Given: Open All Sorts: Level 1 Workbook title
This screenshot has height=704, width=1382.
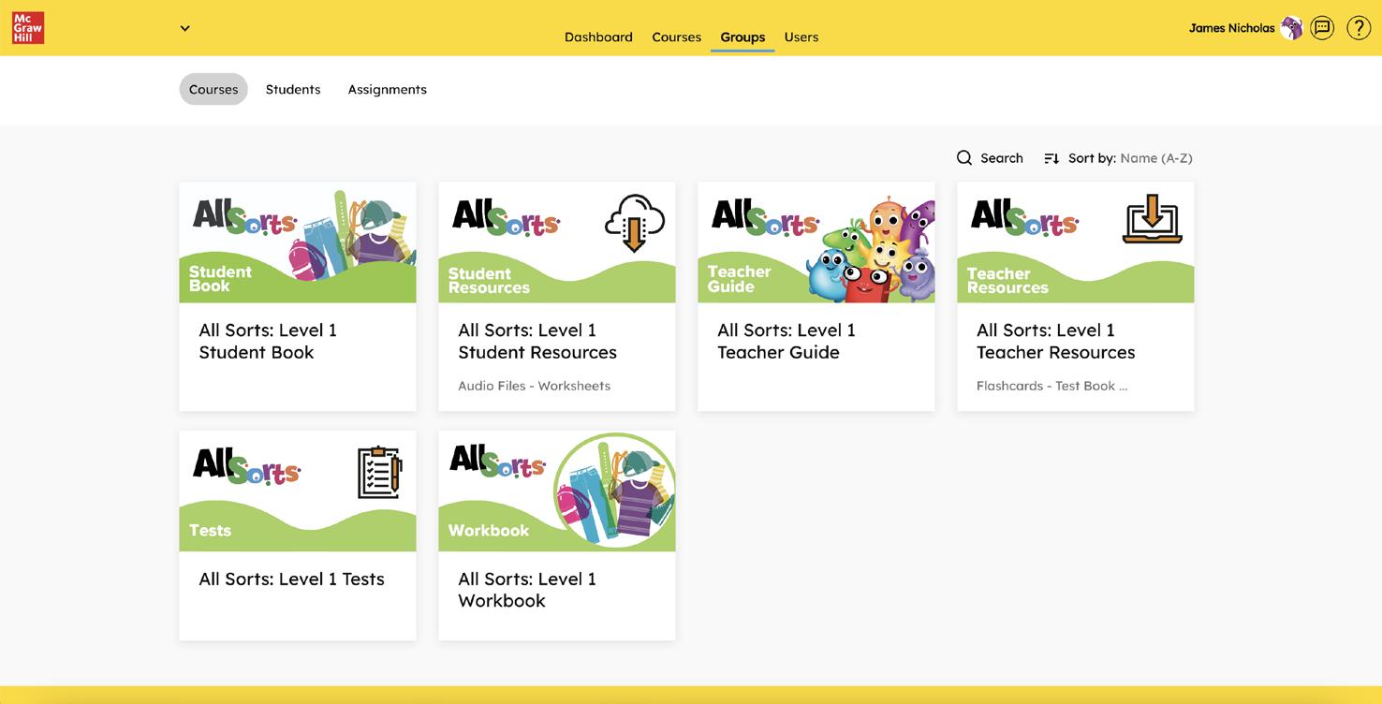Looking at the screenshot, I should (527, 590).
